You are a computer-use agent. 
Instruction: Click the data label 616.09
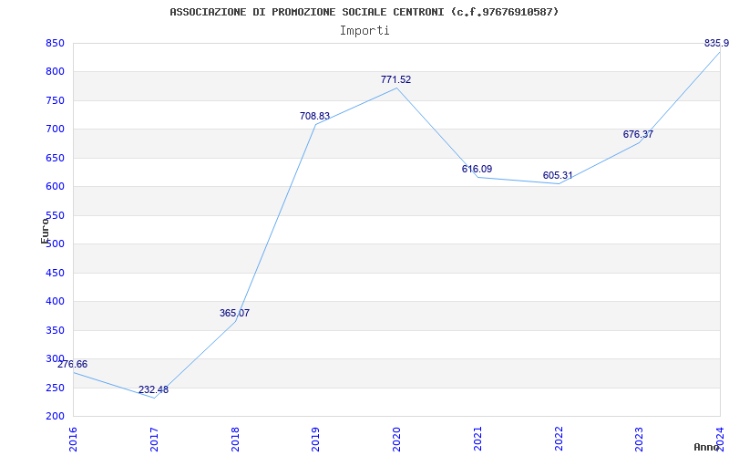(x=477, y=169)
